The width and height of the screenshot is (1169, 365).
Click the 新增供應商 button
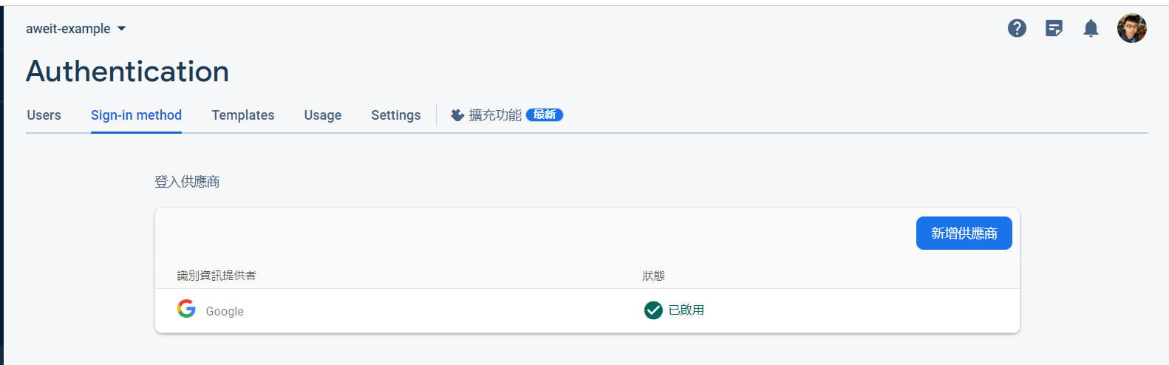click(964, 233)
